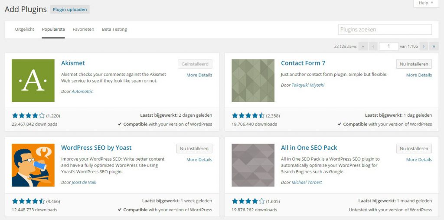444x220 pixels.
Task: Click the WordPress SEO by Yoast plugin icon
Action: pyautogui.click(x=33, y=165)
